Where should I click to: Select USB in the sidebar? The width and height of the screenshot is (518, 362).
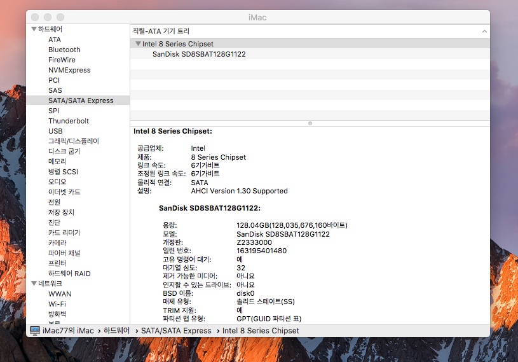point(55,131)
